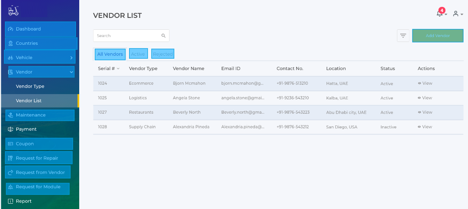Viewport: 468px width, 209px height.
Task: Switch to All Vendors tab
Action: pyautogui.click(x=110, y=54)
